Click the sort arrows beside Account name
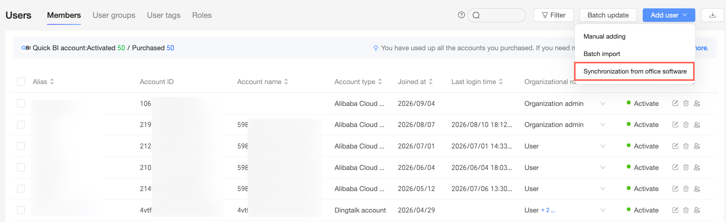The image size is (726, 222). (286, 82)
